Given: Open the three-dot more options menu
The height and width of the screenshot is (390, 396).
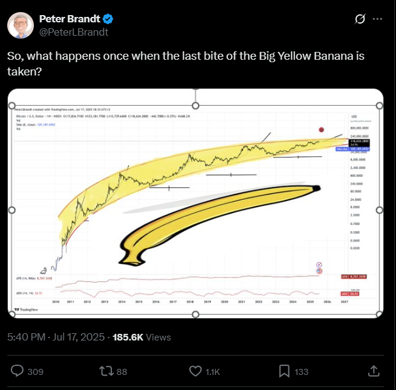Looking at the screenshot, I should click(x=377, y=19).
